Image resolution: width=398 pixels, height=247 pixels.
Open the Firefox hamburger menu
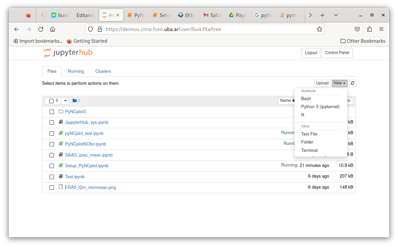pos(381,29)
